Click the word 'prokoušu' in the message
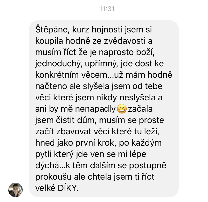 [x=53, y=177]
